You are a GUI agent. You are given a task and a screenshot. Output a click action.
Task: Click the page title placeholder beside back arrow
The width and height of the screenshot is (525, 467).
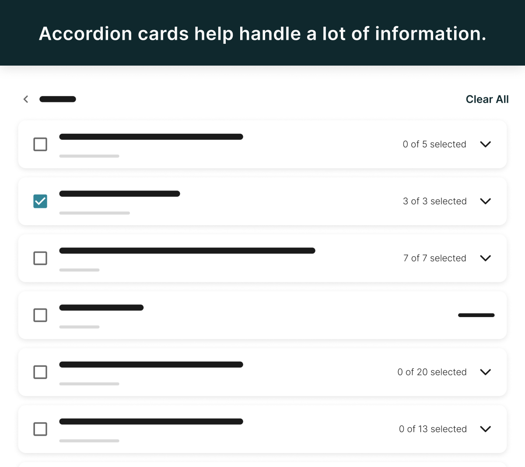tap(57, 99)
